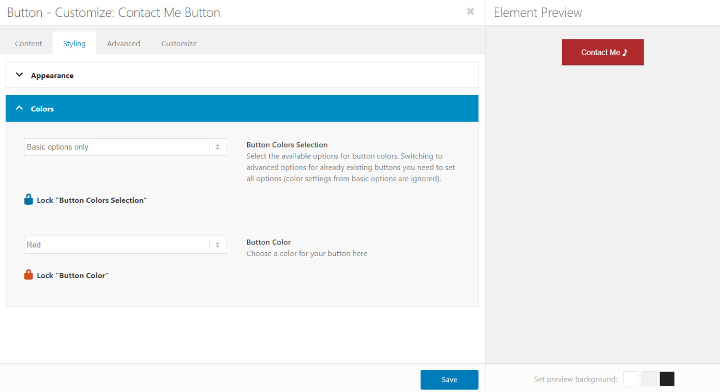Select the white preview background swatch
The width and height of the screenshot is (720, 392).
click(x=630, y=379)
